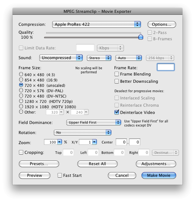Click the Left cropping value field

point(93,152)
